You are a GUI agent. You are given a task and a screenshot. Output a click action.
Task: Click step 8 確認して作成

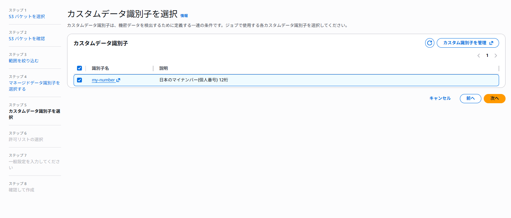21,190
